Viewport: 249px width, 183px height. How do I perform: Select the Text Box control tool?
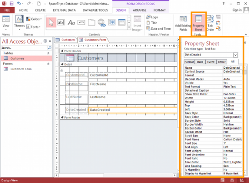coord(61,23)
